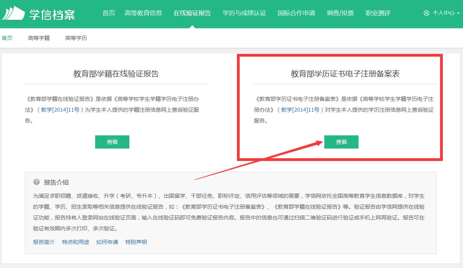The image size is (463, 268).
Task: Select the 在线验证报告 navigation item
Action: click(x=192, y=13)
